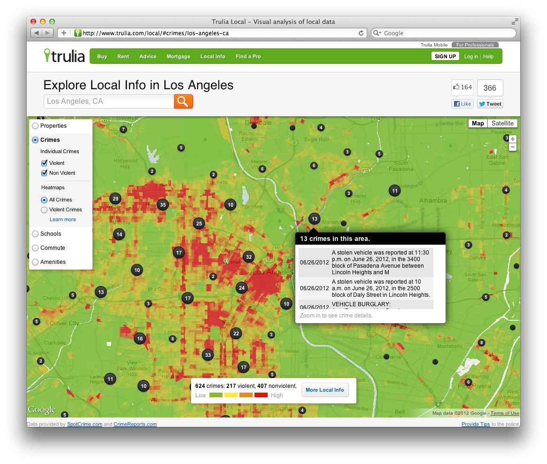Screen dimensions: 547x464
Task: Open the Rent menu
Action: (123, 56)
